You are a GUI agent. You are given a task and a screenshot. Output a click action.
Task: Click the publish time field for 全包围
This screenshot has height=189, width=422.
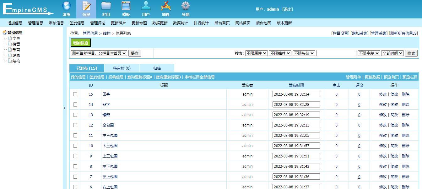[296, 125]
